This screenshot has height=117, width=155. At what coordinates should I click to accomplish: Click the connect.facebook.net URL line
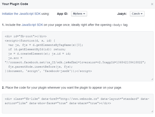click(75, 63)
